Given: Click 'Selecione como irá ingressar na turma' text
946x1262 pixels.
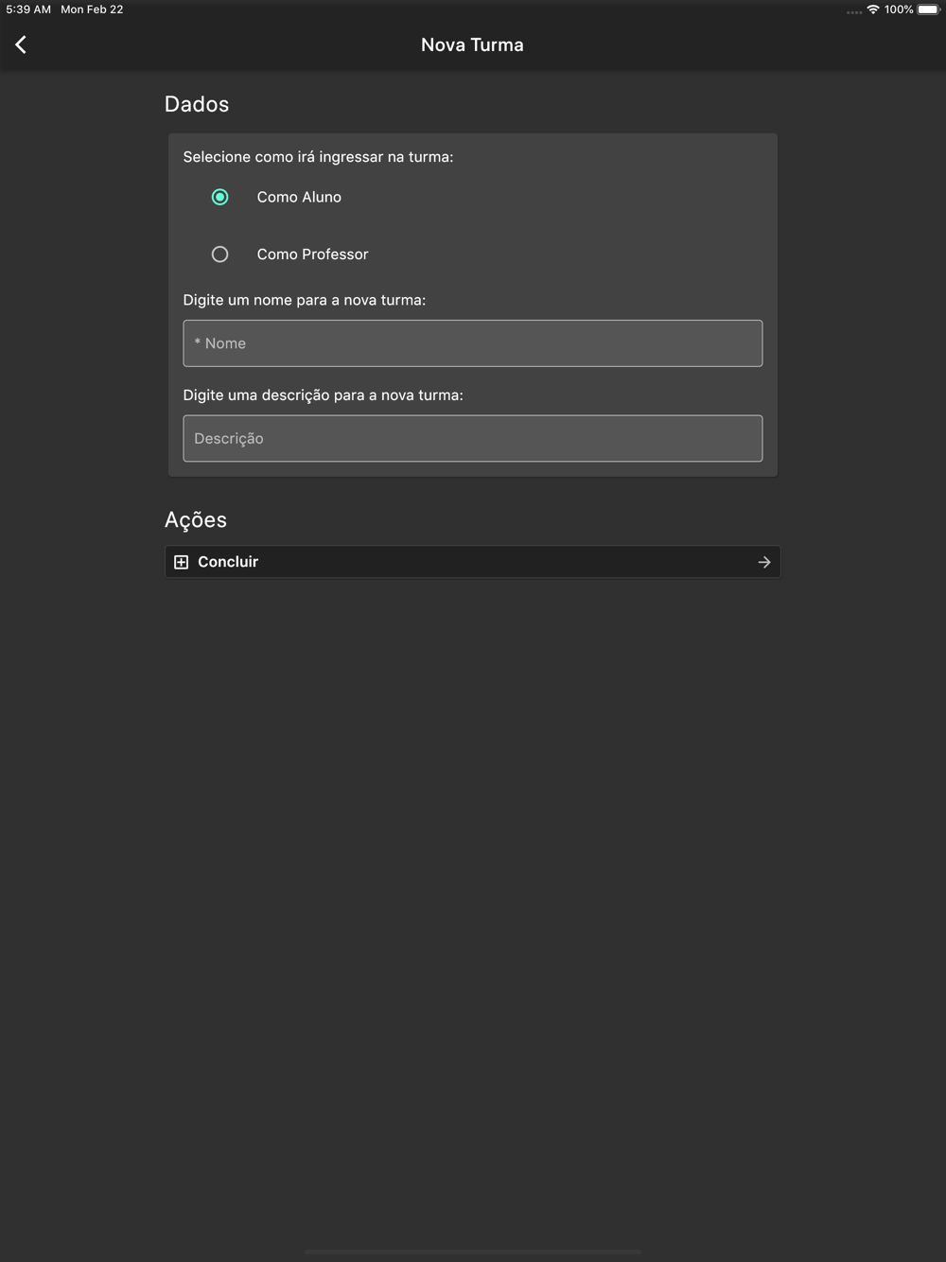Looking at the screenshot, I should click(318, 157).
